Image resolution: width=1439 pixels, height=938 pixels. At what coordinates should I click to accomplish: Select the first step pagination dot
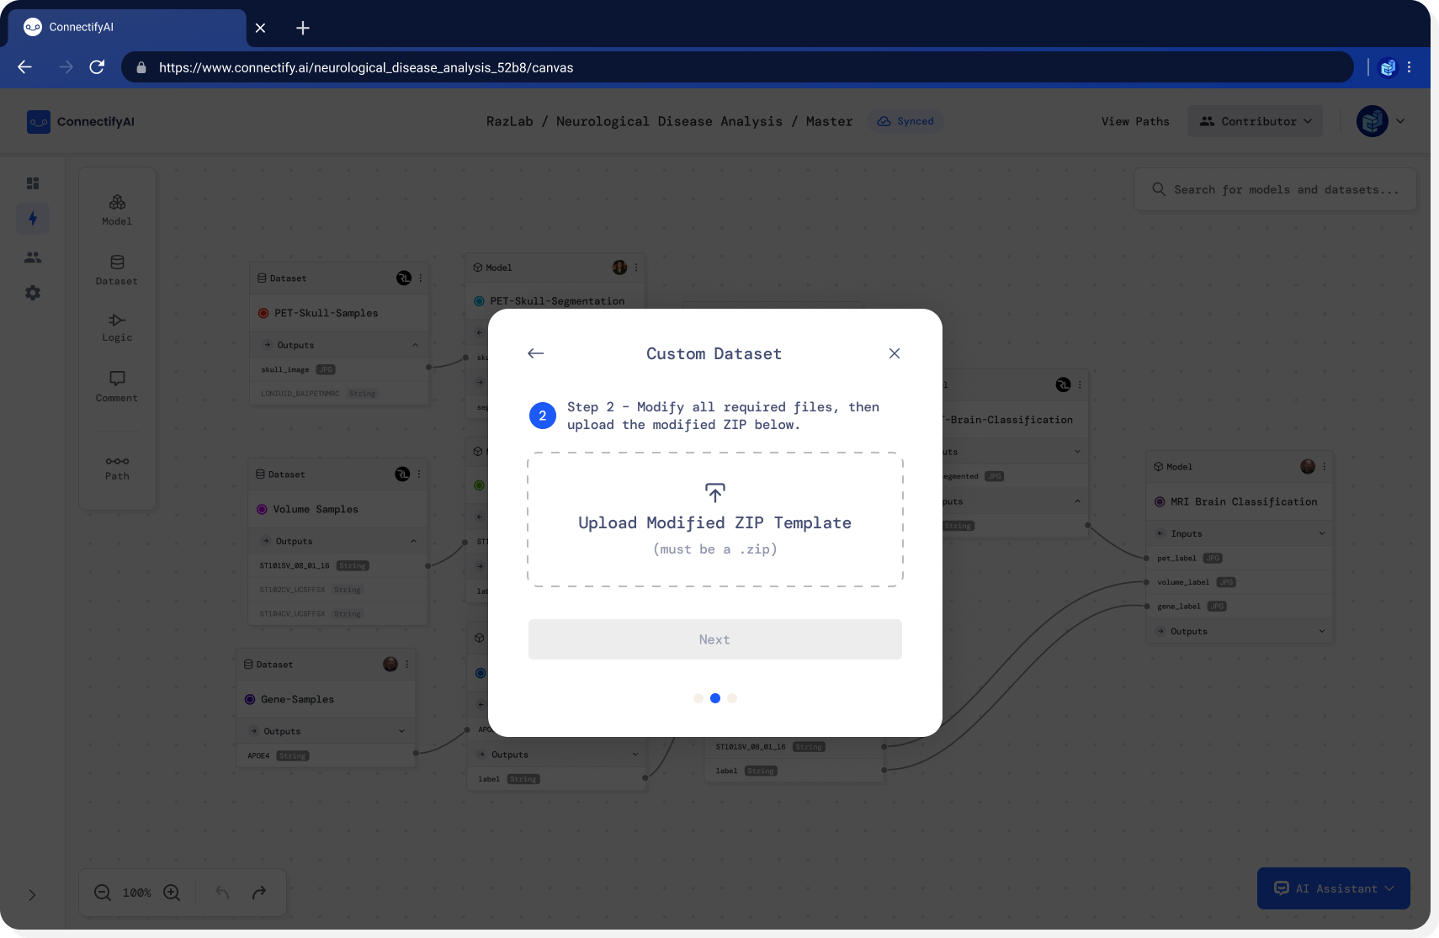[x=698, y=698]
